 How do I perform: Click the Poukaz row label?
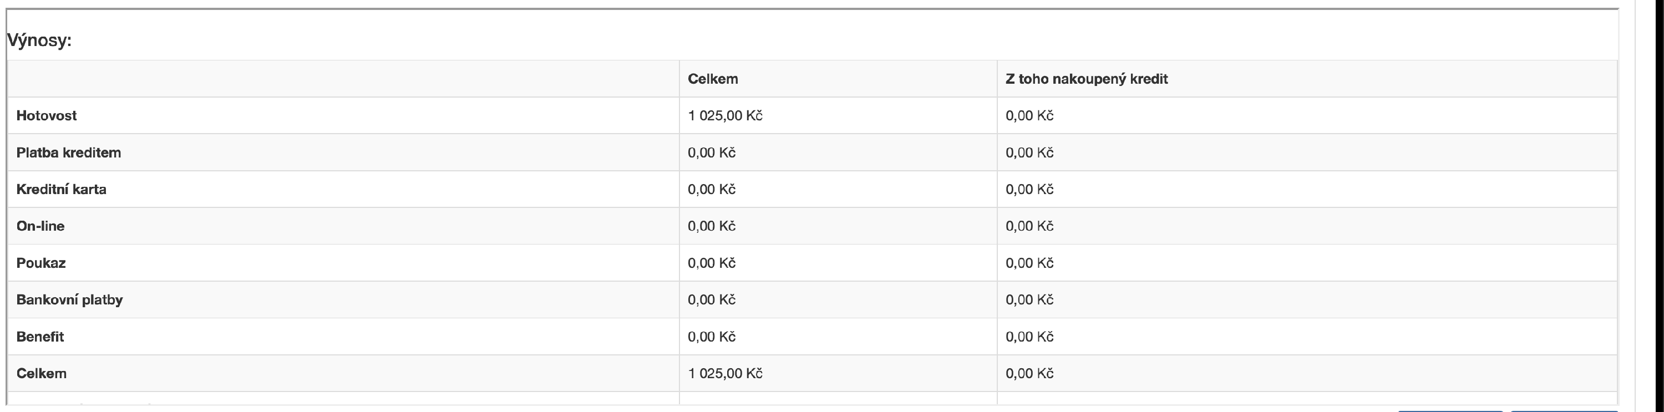tap(40, 263)
